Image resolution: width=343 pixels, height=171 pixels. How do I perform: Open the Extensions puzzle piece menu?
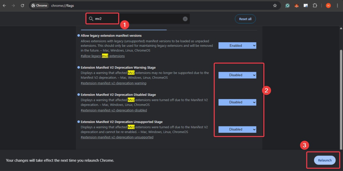315,6
